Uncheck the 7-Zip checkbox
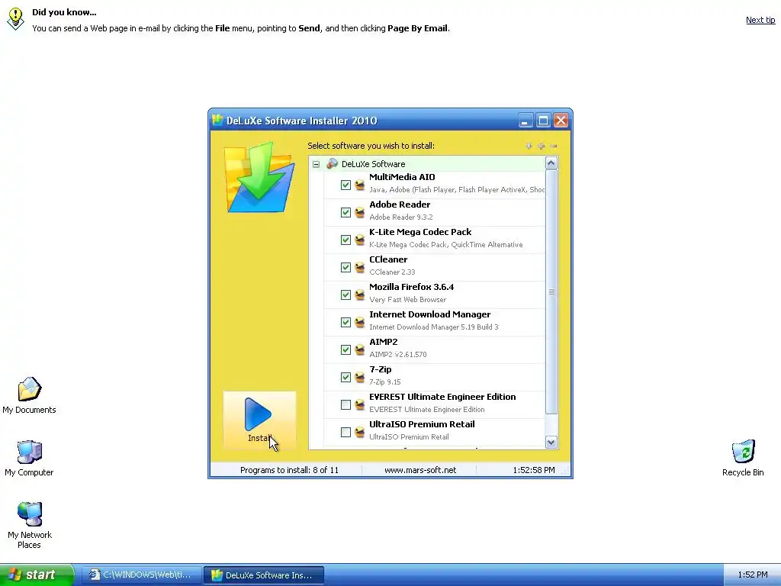This screenshot has width=781, height=586. point(346,377)
